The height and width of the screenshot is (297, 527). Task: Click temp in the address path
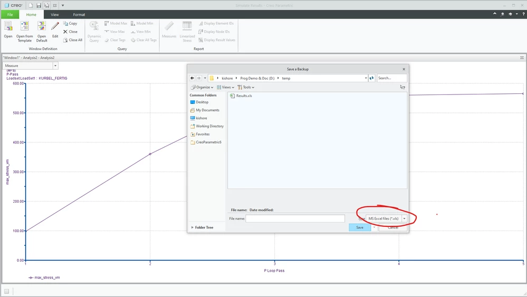(x=286, y=78)
